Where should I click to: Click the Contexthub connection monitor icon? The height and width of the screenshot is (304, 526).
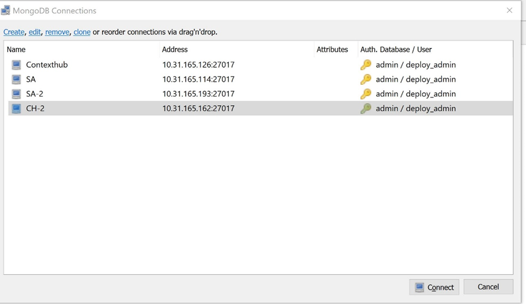(16, 65)
